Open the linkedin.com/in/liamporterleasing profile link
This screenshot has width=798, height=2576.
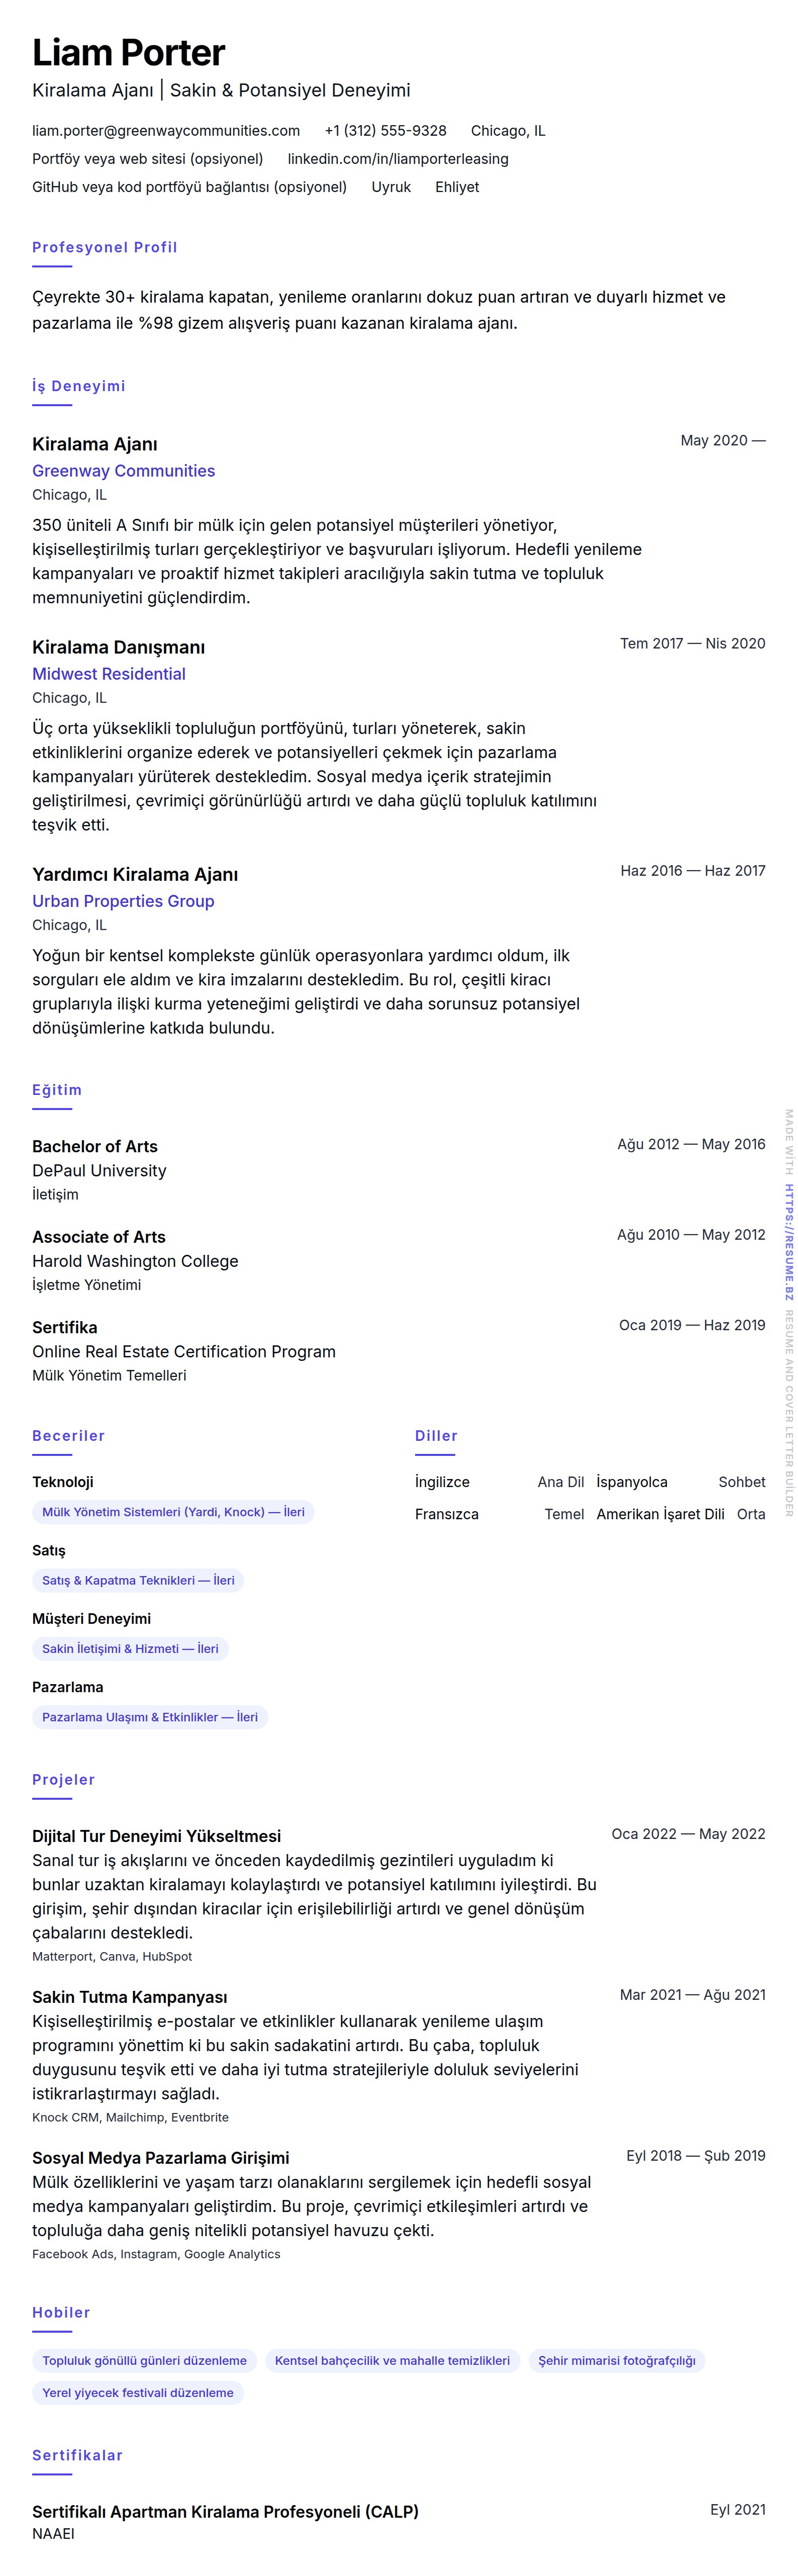397,159
